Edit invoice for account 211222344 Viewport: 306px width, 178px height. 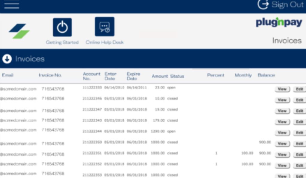pyautogui.click(x=300, y=133)
